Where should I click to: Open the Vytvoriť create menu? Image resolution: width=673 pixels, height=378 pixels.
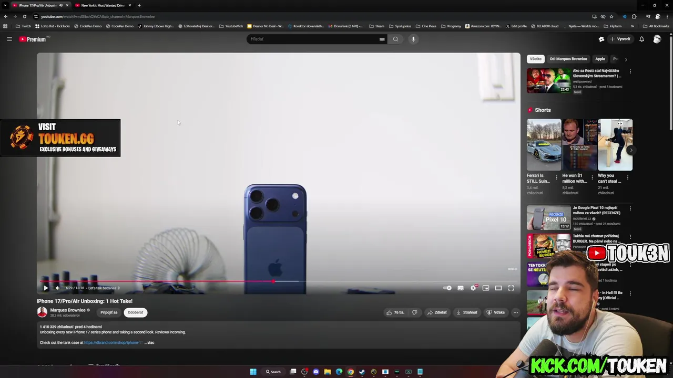point(620,39)
